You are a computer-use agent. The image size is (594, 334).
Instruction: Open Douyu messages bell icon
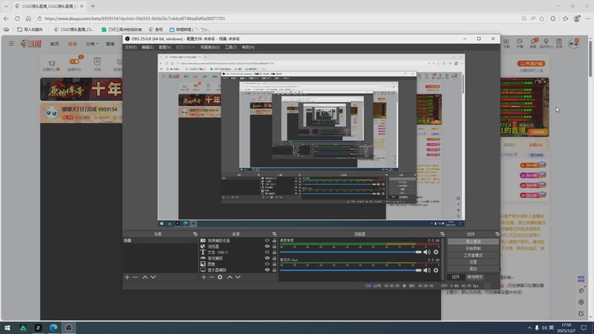point(532,43)
